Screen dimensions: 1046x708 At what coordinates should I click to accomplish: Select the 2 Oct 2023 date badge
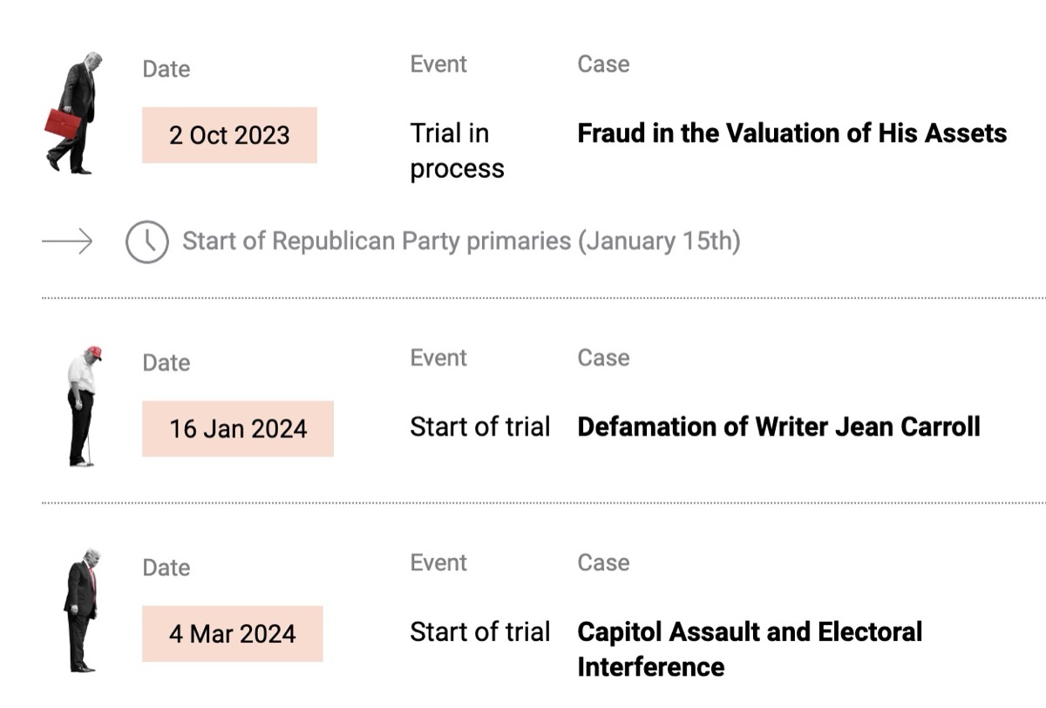point(229,135)
